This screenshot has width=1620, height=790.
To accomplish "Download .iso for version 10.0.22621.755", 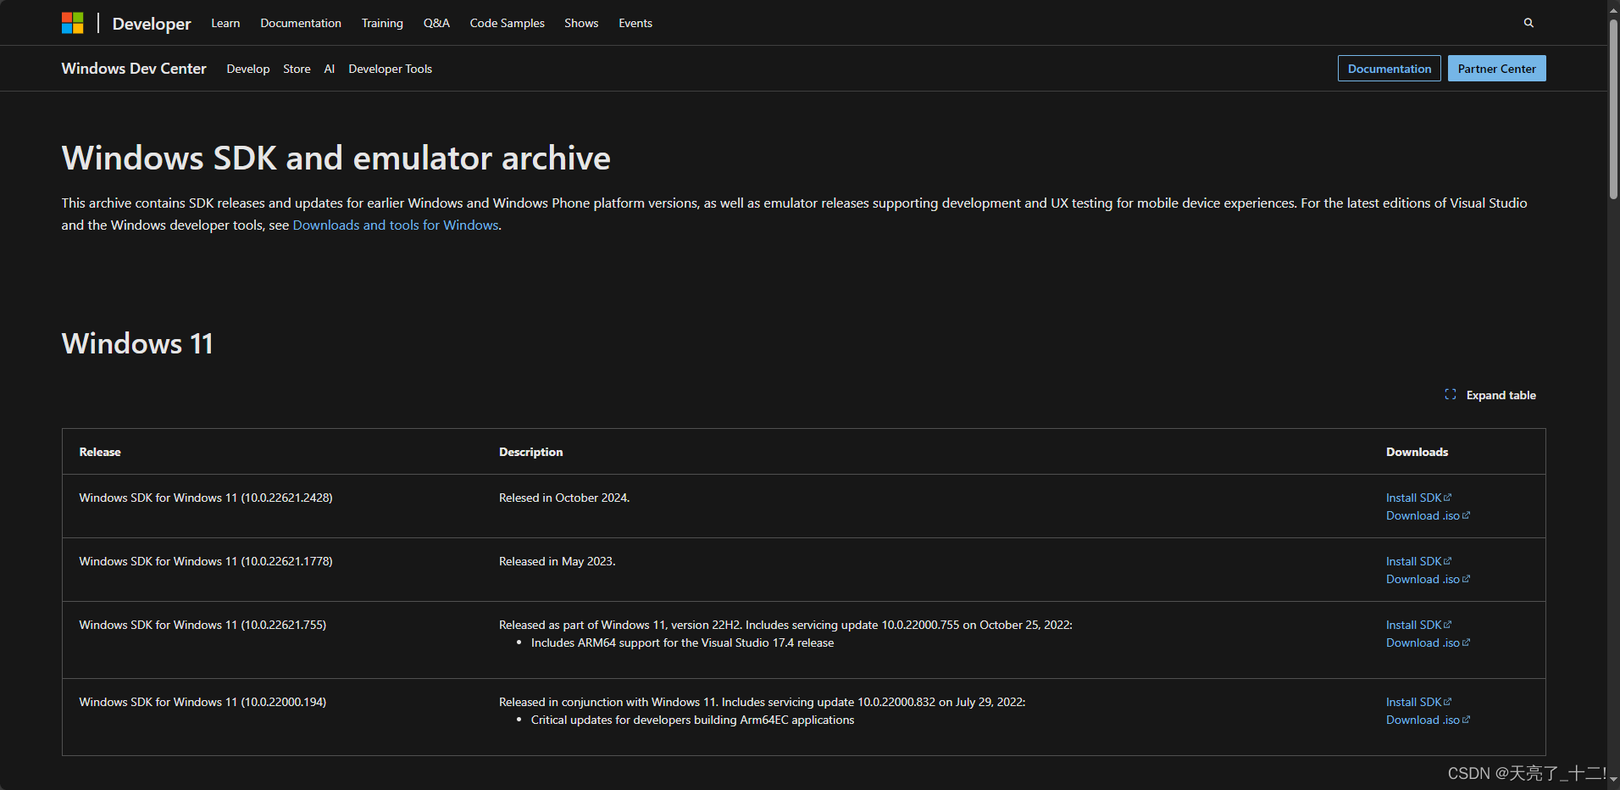I will coord(1428,643).
